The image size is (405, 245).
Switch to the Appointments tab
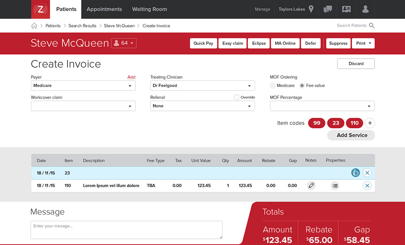(x=104, y=9)
